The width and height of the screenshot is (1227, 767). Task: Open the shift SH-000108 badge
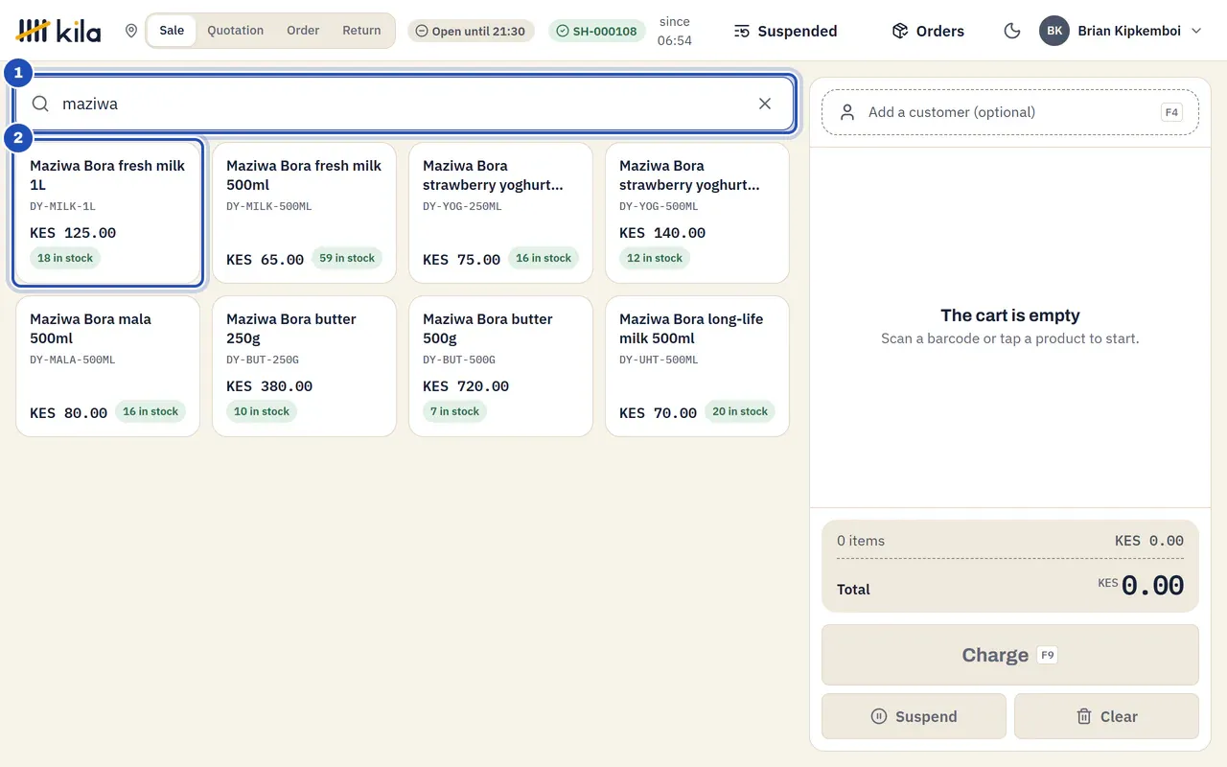coord(597,31)
